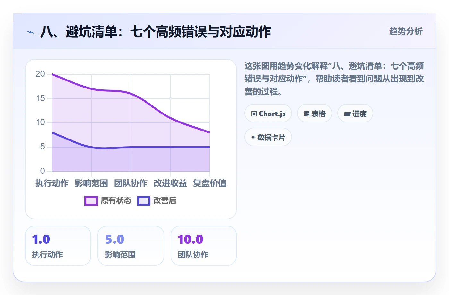Click the y-axis value 15
This screenshot has width=449, height=295.
40,98
